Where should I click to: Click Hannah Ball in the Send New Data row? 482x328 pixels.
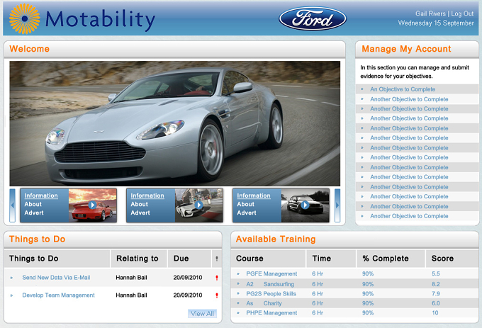tap(131, 278)
